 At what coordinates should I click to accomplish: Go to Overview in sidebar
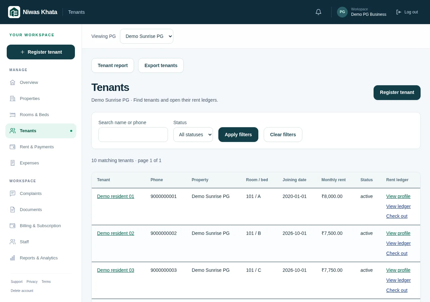coord(41,82)
